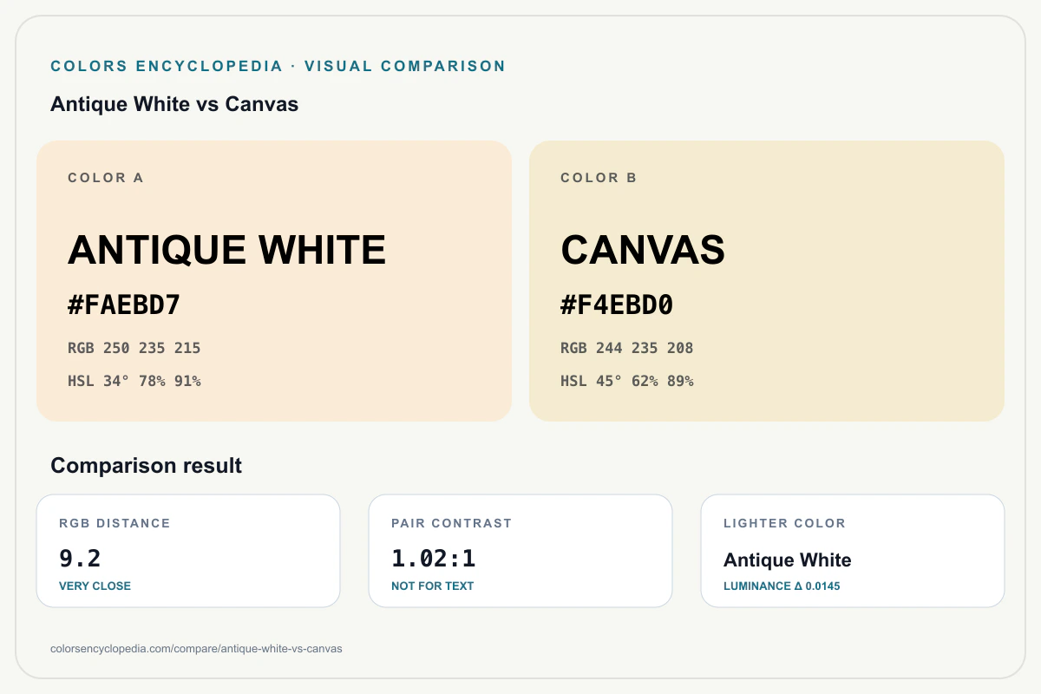
Task: Click the HSL 34° 78% 91% value
Action: (x=134, y=381)
